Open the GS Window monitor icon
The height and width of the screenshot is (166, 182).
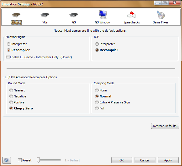click(103, 15)
